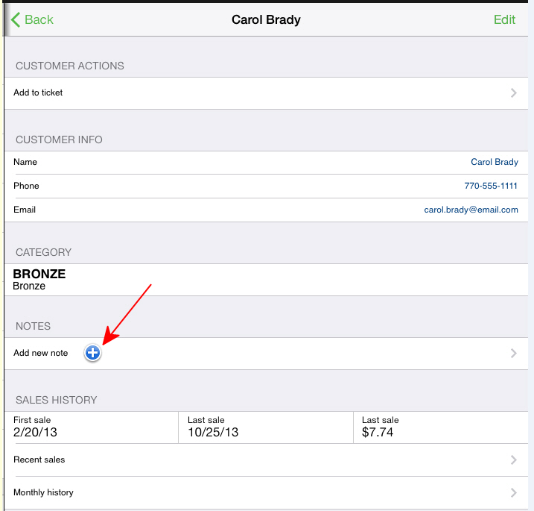
Task: Expand Monthly history with its chevron
Action: coord(514,492)
